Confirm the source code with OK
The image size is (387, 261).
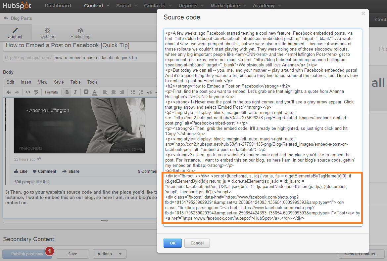click(172, 243)
